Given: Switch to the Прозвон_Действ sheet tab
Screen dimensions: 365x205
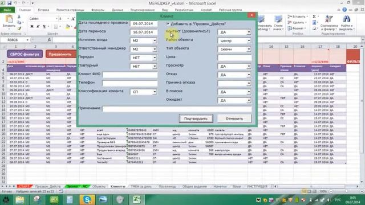Looking at the screenshot, I should click(x=48, y=186).
